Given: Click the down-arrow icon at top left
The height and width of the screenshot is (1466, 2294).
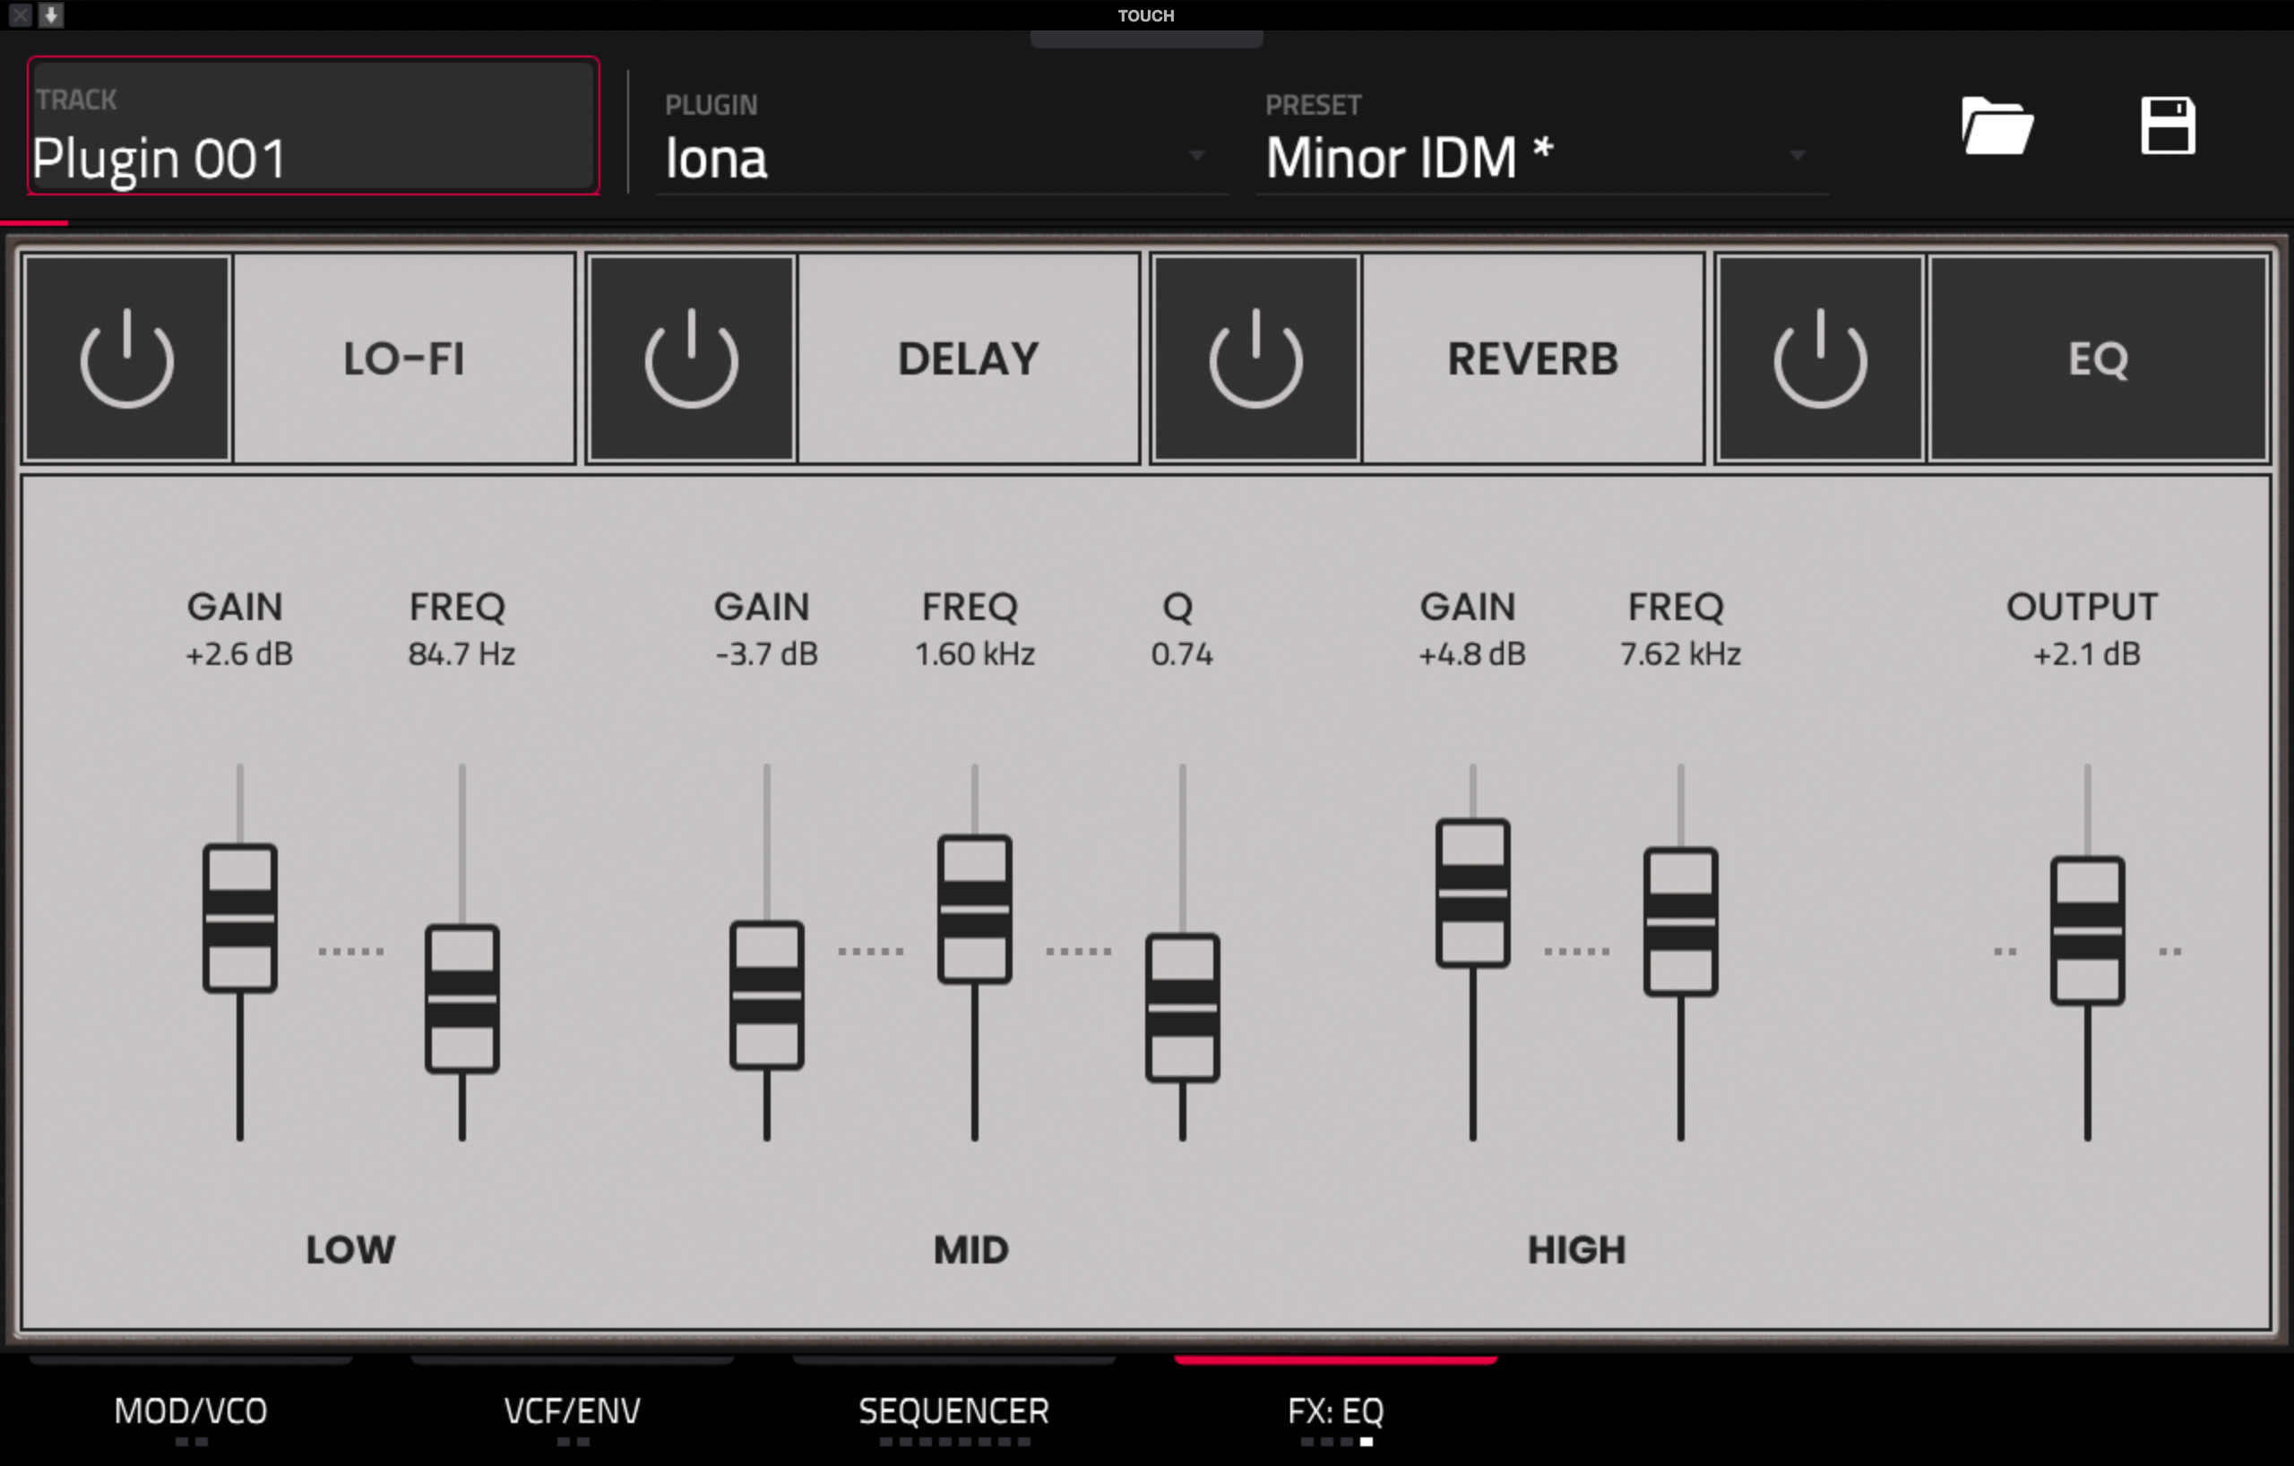Looking at the screenshot, I should coord(51,14).
